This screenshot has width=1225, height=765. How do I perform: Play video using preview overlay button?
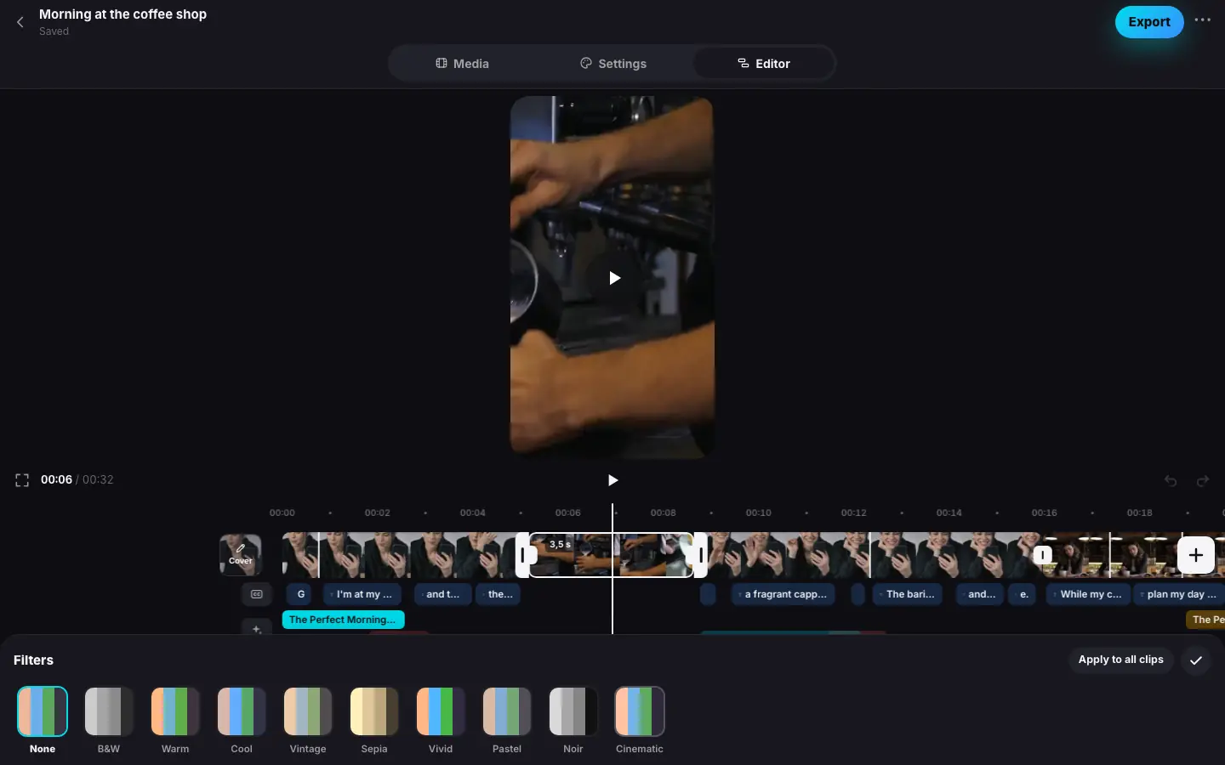[x=614, y=278]
